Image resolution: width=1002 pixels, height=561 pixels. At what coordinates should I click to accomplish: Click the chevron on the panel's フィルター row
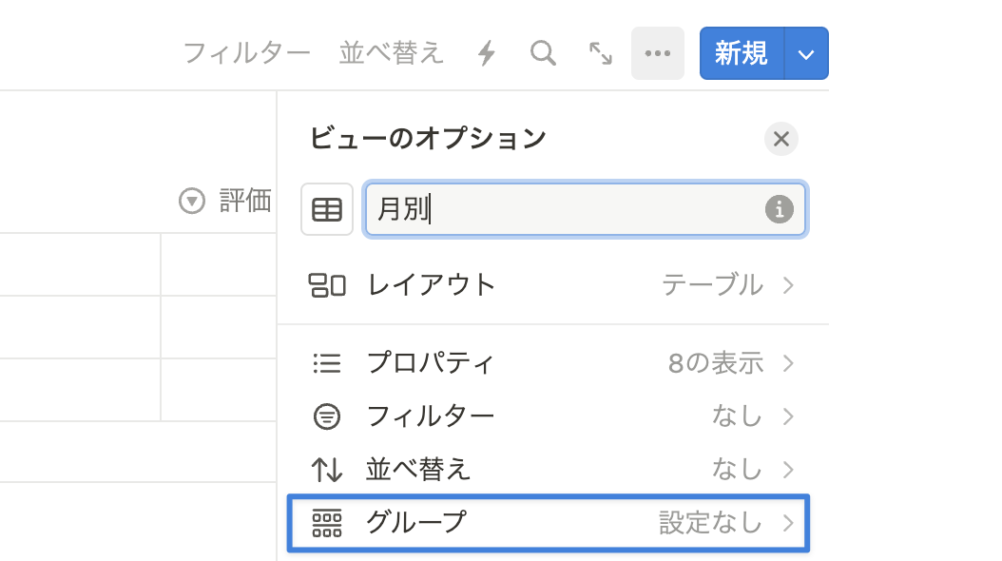(788, 416)
